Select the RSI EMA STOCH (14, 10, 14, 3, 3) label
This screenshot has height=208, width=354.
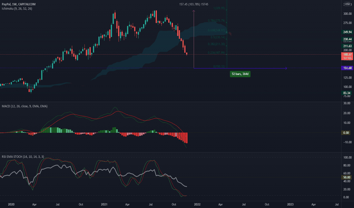point(23,157)
